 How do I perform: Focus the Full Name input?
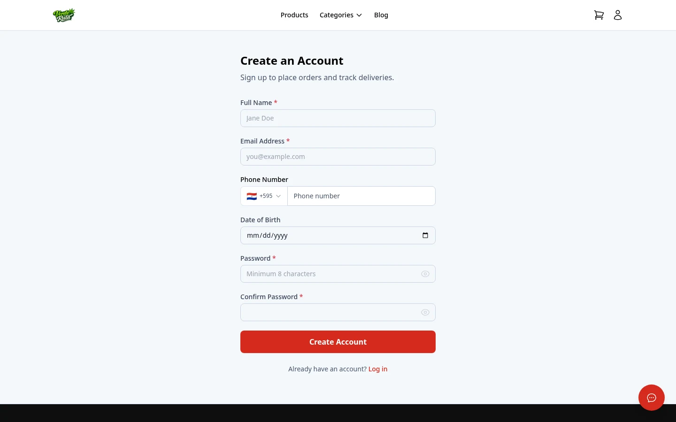(x=338, y=118)
